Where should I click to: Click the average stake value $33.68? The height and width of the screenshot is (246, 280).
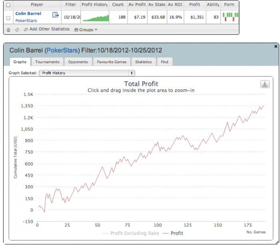[x=158, y=17]
